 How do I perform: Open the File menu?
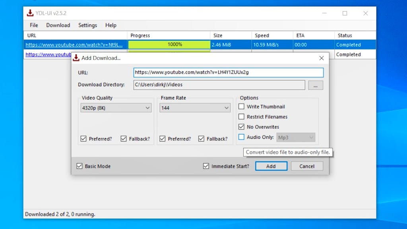pos(34,25)
